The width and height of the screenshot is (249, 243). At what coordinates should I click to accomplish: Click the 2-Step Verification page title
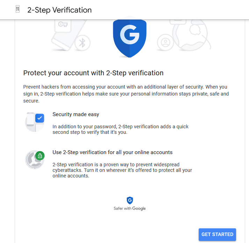click(x=59, y=10)
